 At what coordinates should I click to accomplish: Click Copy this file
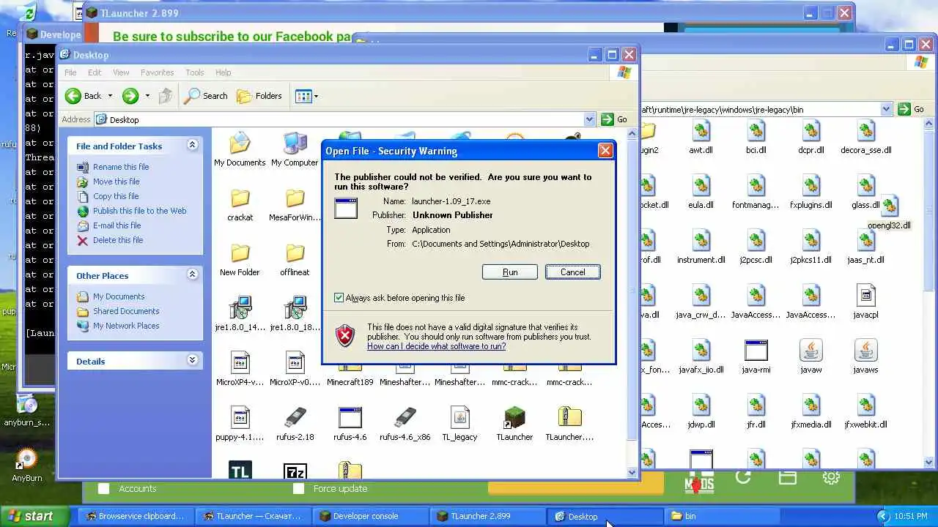point(116,196)
